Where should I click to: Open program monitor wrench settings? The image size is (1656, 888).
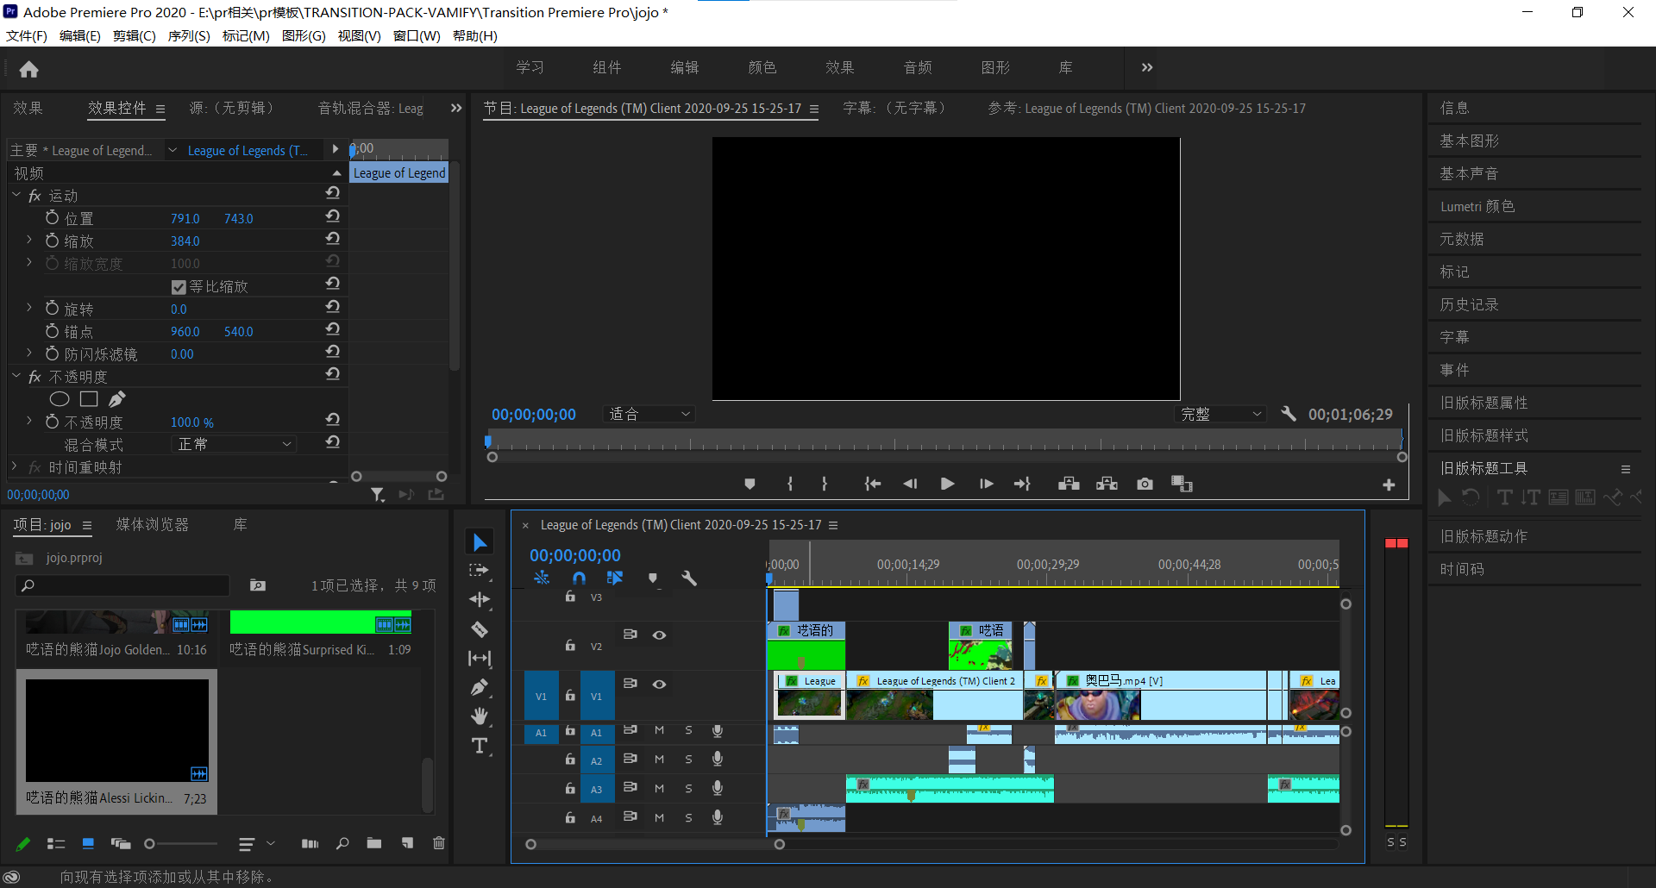point(1289,414)
